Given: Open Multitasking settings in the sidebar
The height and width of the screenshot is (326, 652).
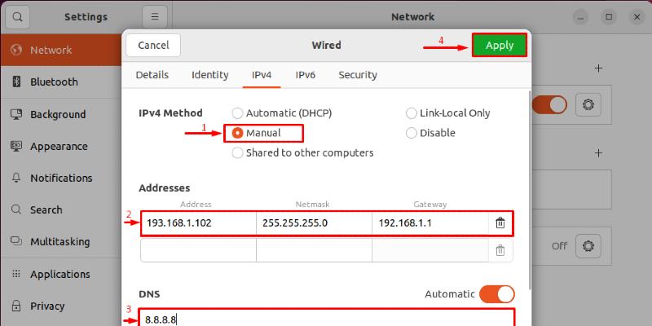Looking at the screenshot, I should (x=61, y=242).
